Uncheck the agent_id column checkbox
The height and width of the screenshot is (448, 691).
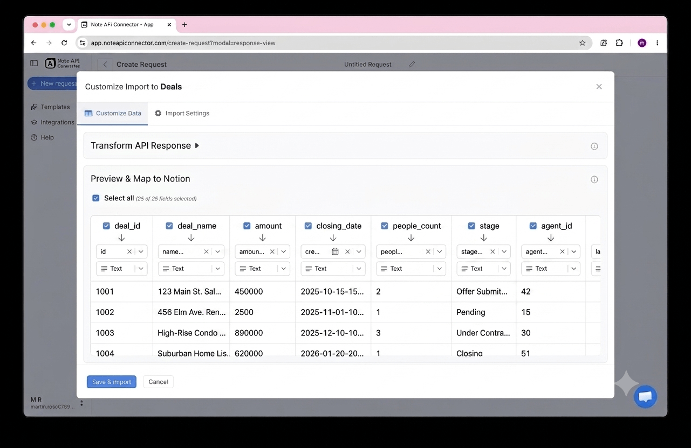(533, 226)
